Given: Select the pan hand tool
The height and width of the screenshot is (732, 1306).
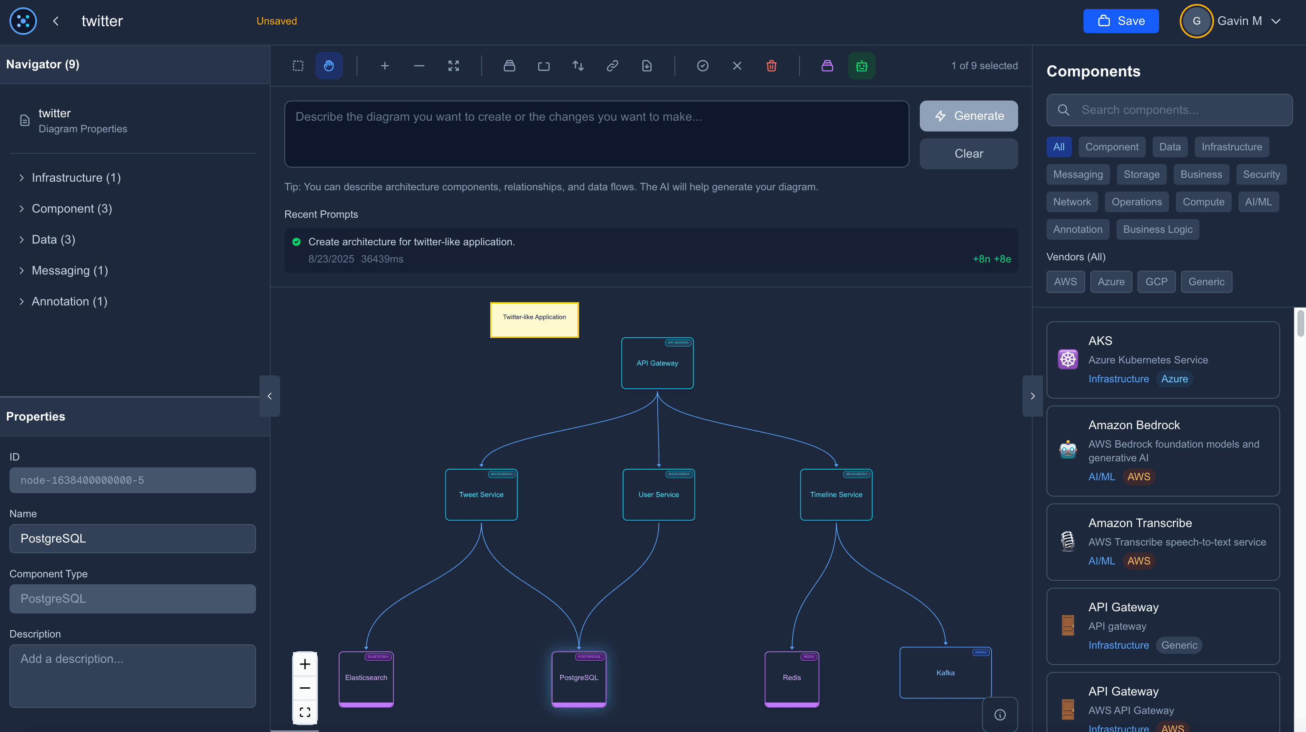Looking at the screenshot, I should (x=329, y=65).
